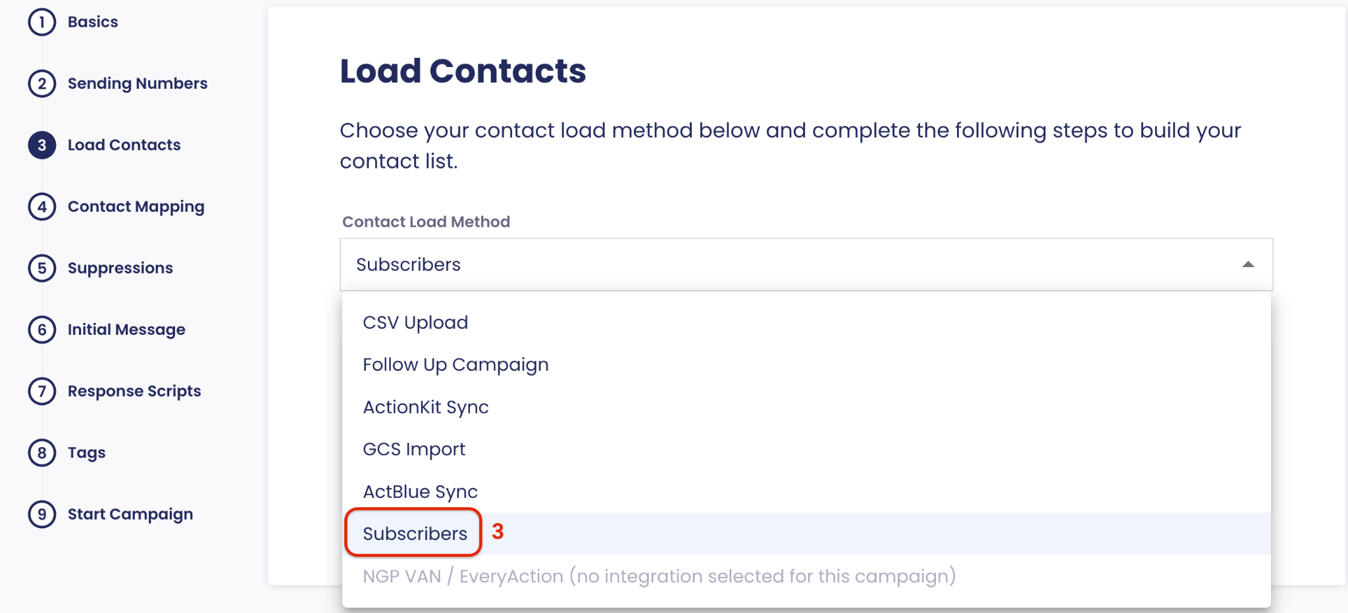The height and width of the screenshot is (613, 1348).
Task: Open the Start Campaign step label
Action: [130, 514]
